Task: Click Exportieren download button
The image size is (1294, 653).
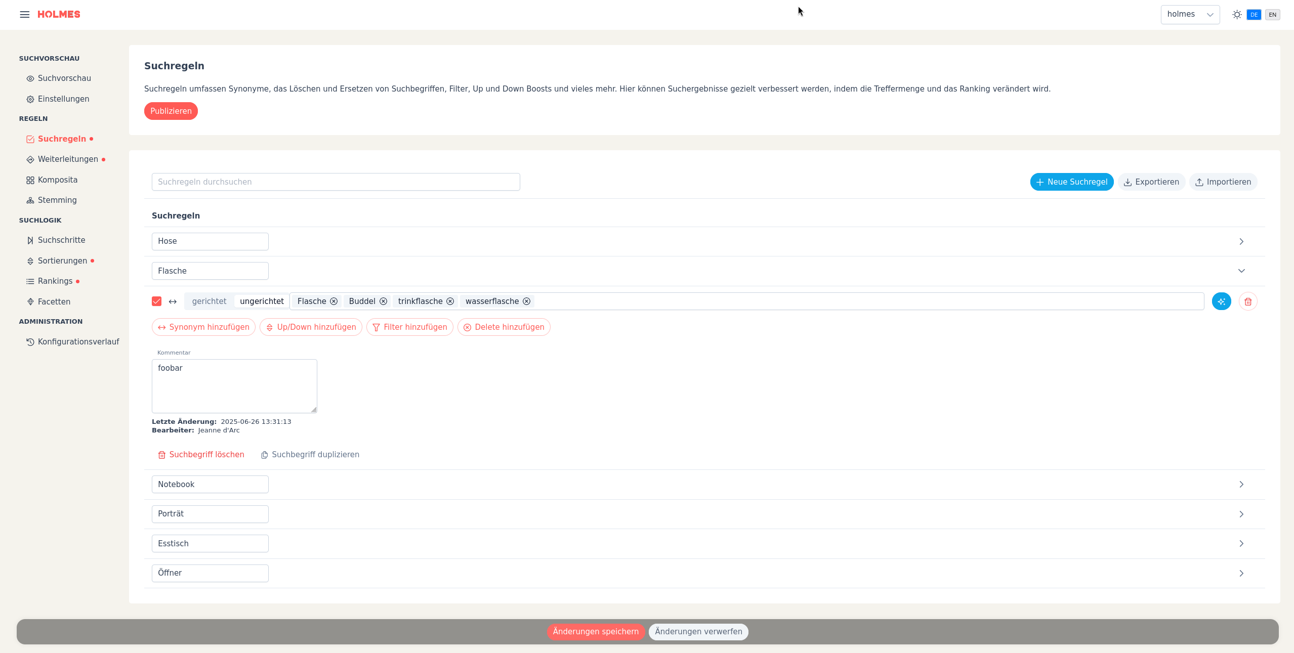Action: (x=1151, y=182)
